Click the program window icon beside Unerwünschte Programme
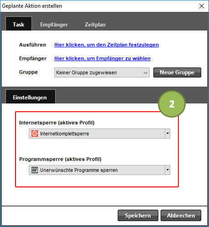 click(35, 170)
